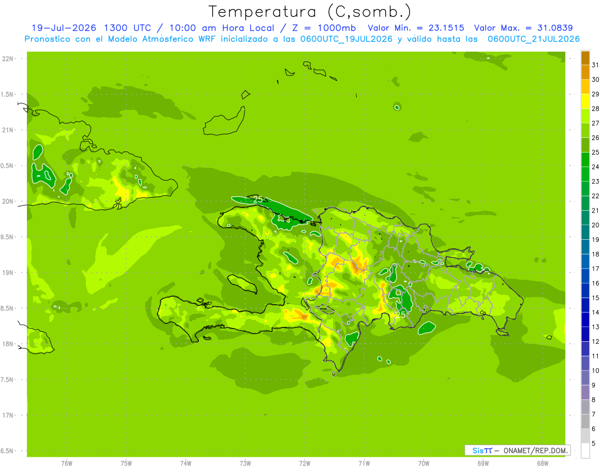Click the '0600UTC_19JUL2026' initialization time text
The image size is (609, 470).
(x=346, y=39)
